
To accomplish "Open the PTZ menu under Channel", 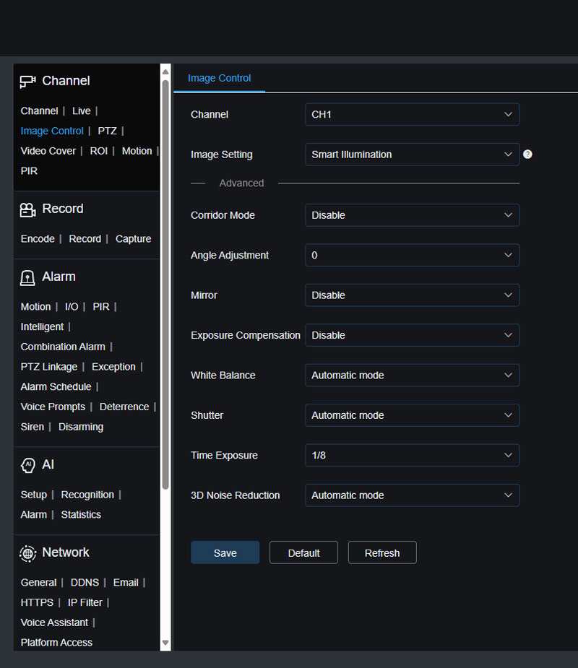I will pyautogui.click(x=107, y=131).
